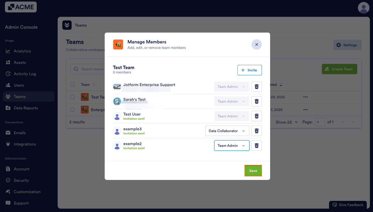Check the Test Team row checkbox
Screen dimensions: 373x212
(x=72, y=97)
